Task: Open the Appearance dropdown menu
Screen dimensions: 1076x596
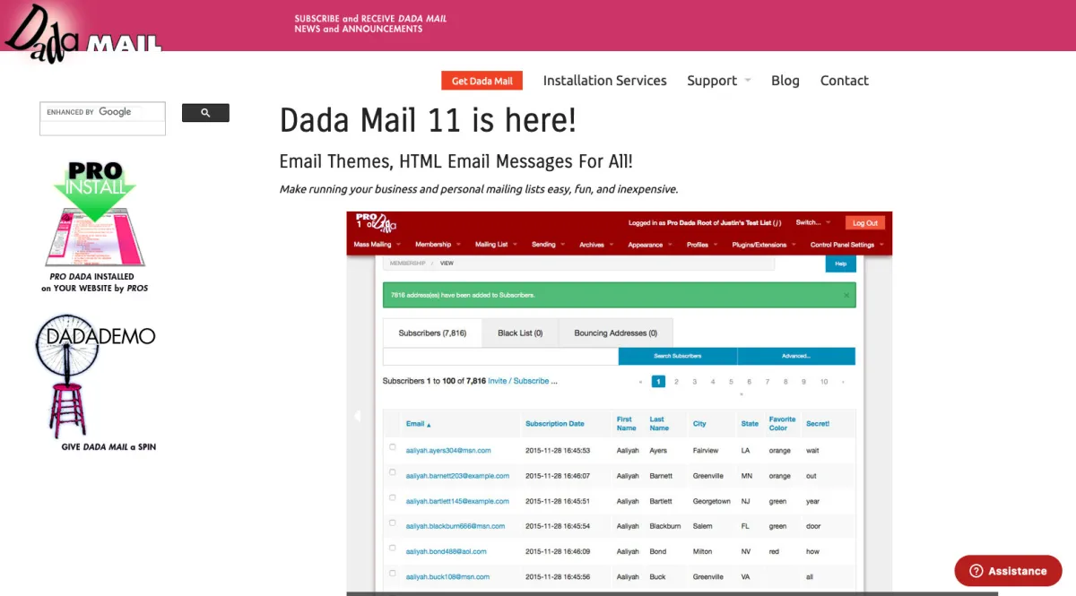Action: click(650, 245)
